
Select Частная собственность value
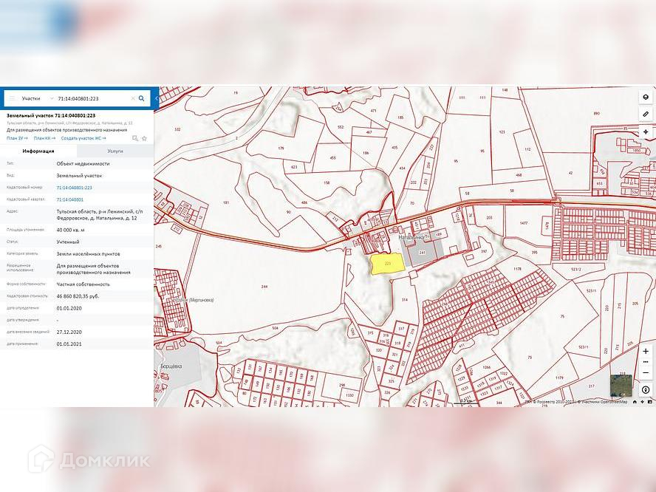83,284
